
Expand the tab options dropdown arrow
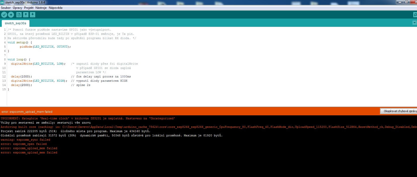click(x=414, y=23)
